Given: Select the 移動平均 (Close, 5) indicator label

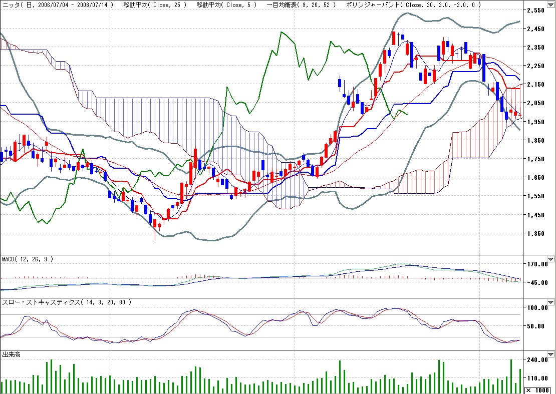Looking at the screenshot, I should (226, 5).
